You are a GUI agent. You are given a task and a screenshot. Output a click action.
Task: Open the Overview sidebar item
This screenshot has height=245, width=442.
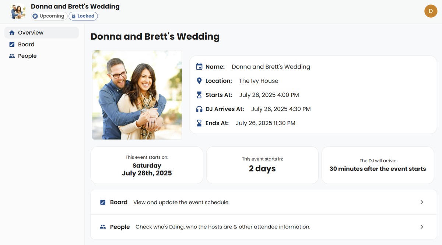(42, 33)
